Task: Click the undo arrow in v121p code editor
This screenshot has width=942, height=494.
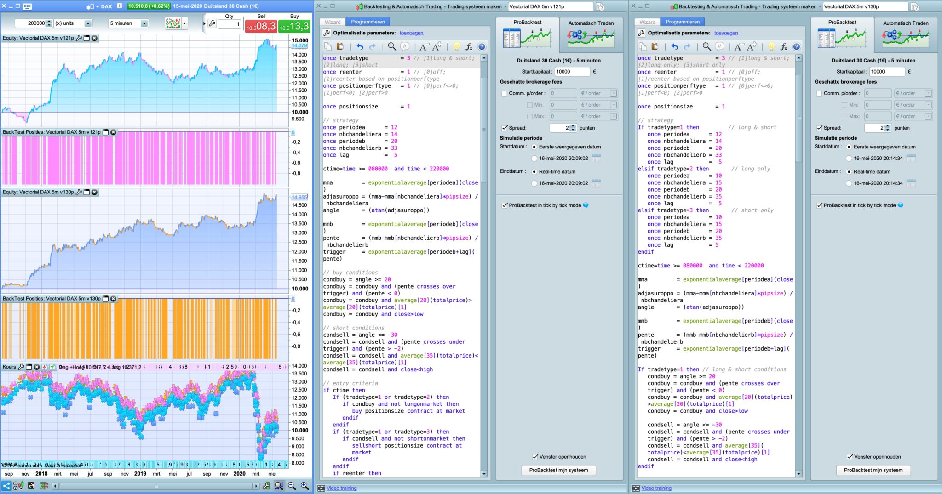Action: (x=360, y=46)
